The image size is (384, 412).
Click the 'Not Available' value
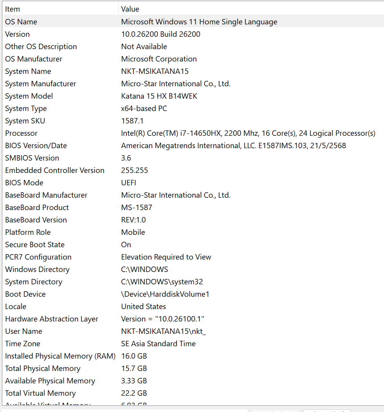click(144, 46)
